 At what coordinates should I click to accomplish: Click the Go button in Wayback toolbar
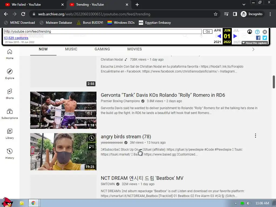pyautogui.click(x=208, y=32)
